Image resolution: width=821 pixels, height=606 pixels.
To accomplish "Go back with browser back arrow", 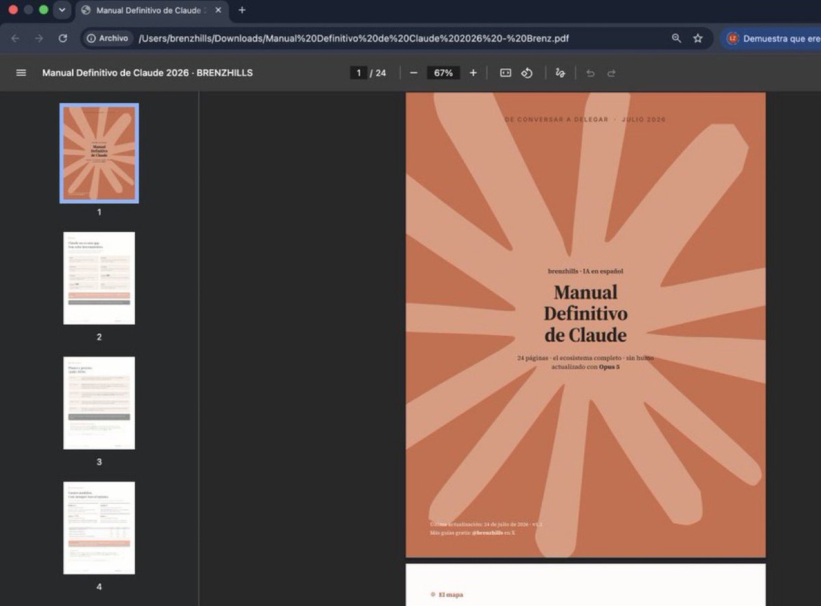I will [x=15, y=38].
